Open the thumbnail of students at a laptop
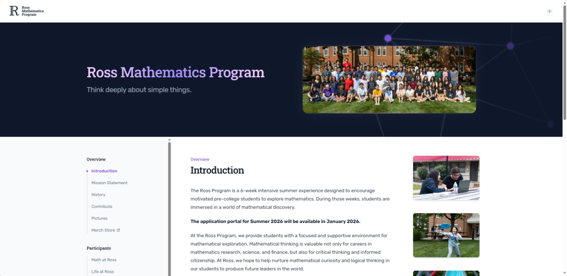The width and height of the screenshot is (567, 276). click(x=446, y=178)
